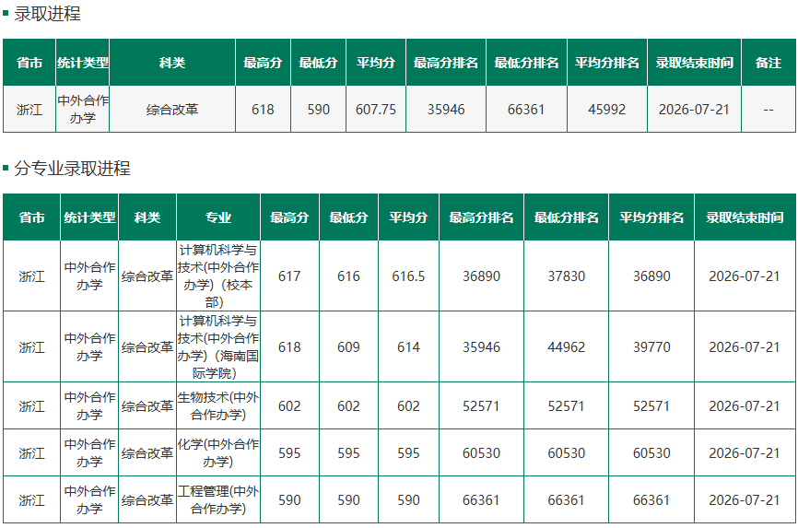Click the 专业 column header
This screenshot has height=528, width=798.
point(218,217)
